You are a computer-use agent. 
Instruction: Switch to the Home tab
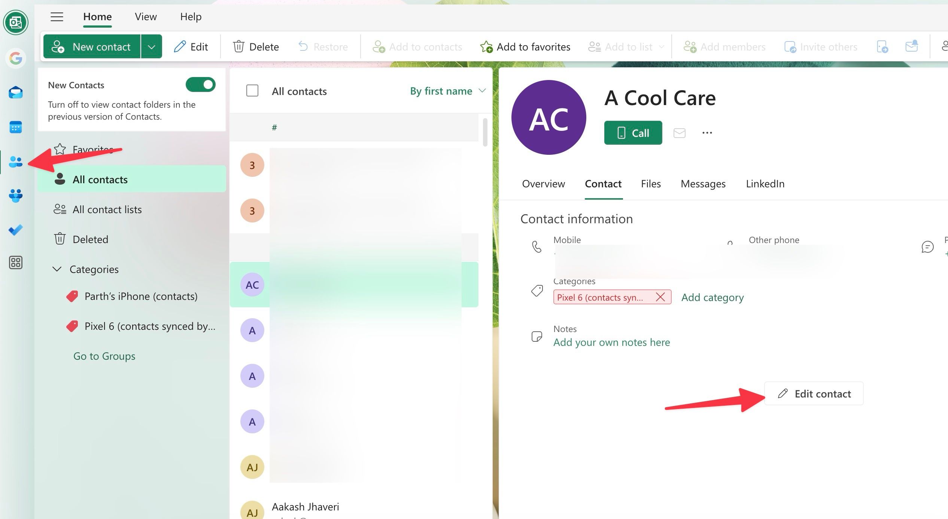click(x=97, y=17)
